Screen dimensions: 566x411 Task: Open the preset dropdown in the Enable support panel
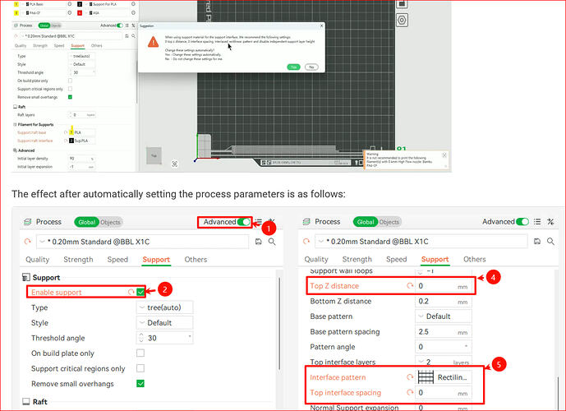click(143, 242)
